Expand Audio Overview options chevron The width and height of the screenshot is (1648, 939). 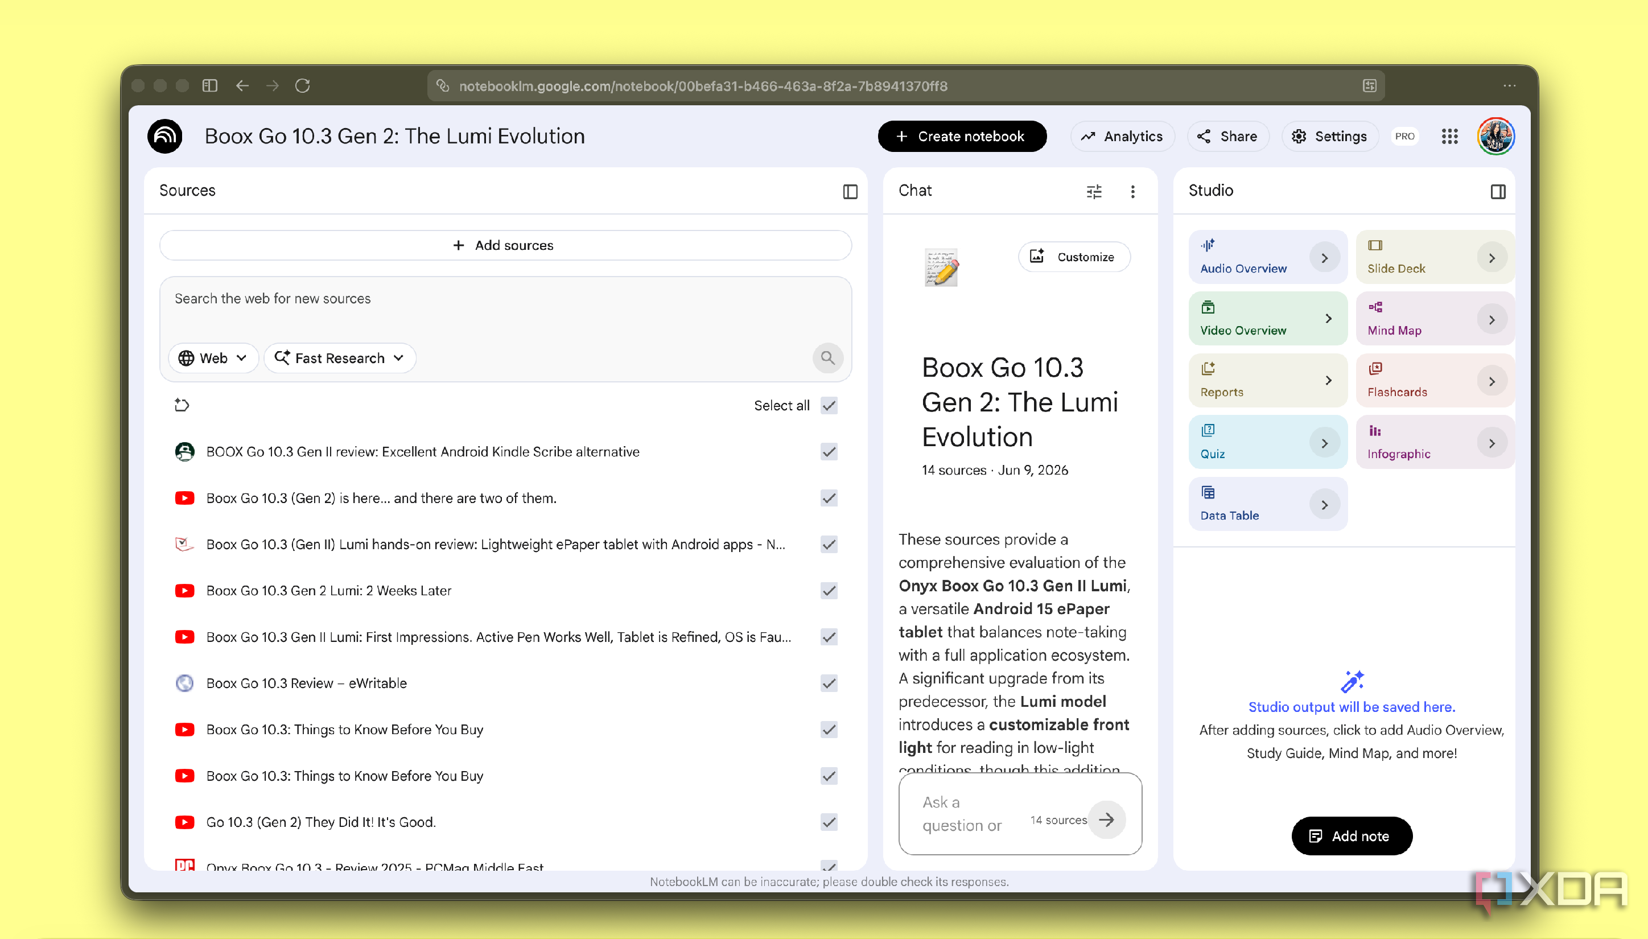(1324, 258)
